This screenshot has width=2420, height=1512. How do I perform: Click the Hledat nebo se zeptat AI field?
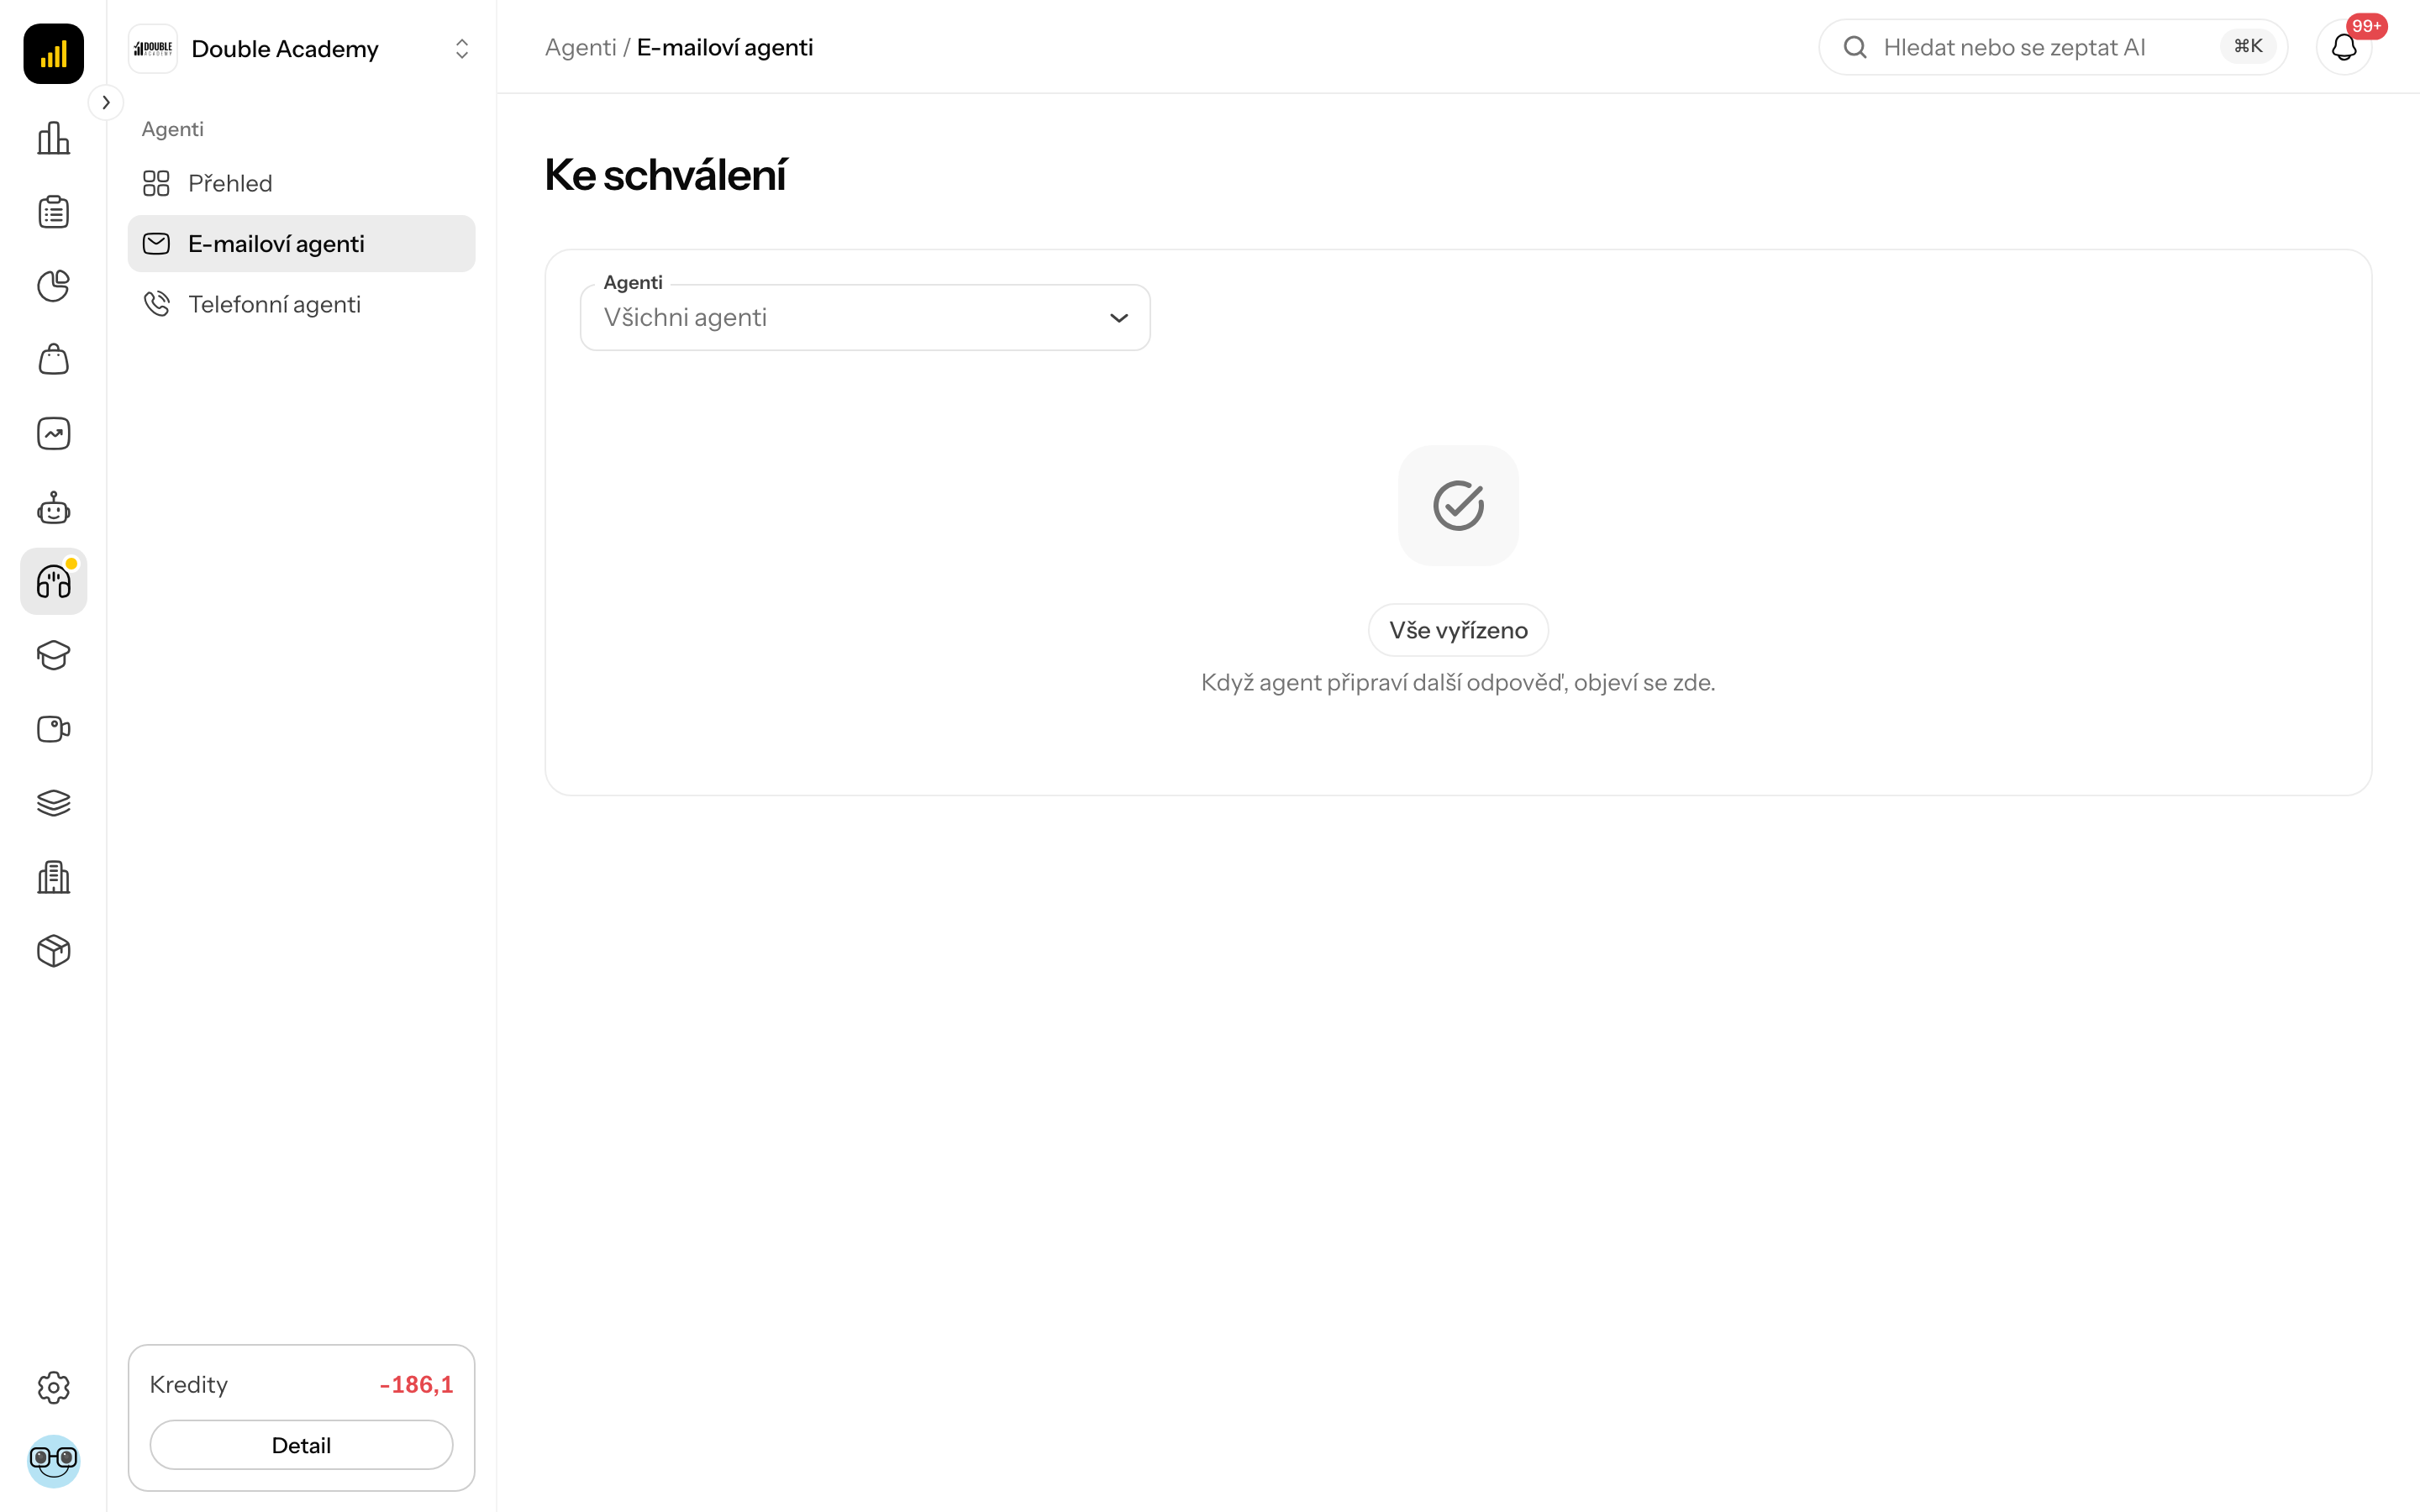point(2053,47)
